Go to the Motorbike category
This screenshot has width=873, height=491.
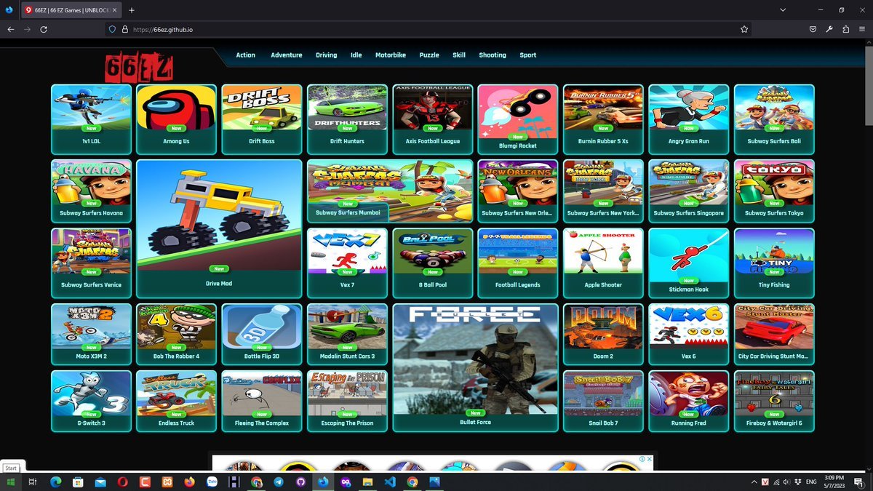(x=390, y=55)
